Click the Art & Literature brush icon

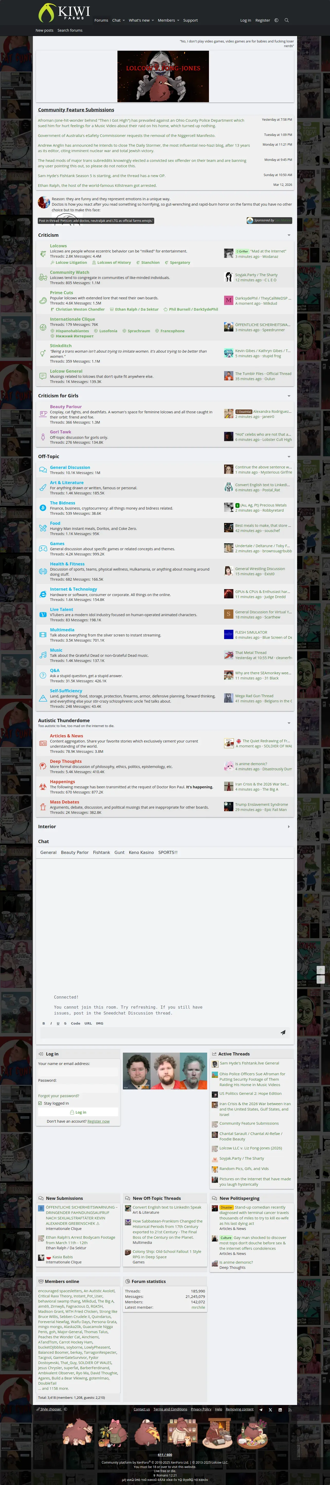43,487
